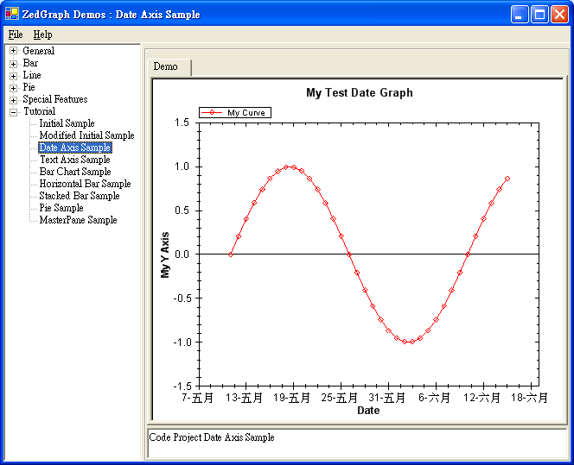The height and width of the screenshot is (465, 574).
Task: Open the Stacked Bar Sample tutorial
Action: (80, 196)
